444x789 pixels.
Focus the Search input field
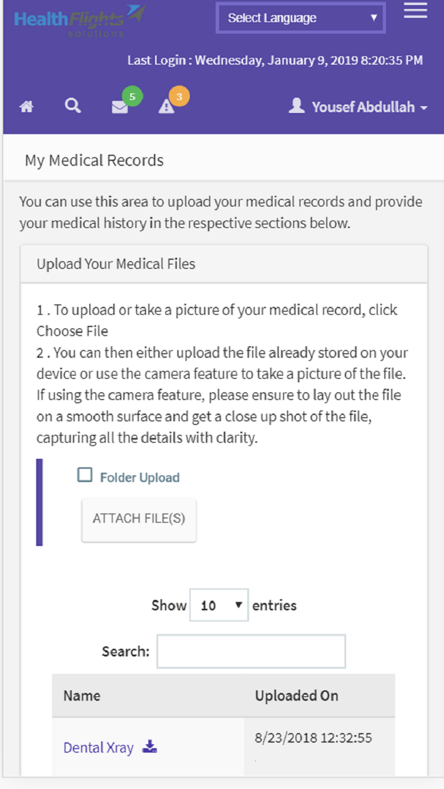(251, 651)
